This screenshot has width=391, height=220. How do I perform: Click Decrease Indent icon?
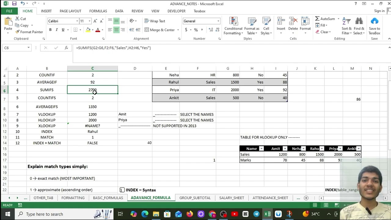coord(132,30)
